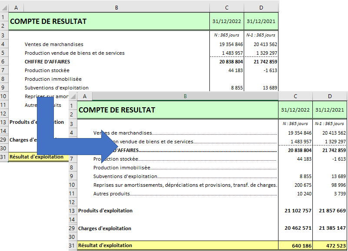
Task: Select column A header in the back sheet
Action: pyautogui.click(x=16, y=8)
